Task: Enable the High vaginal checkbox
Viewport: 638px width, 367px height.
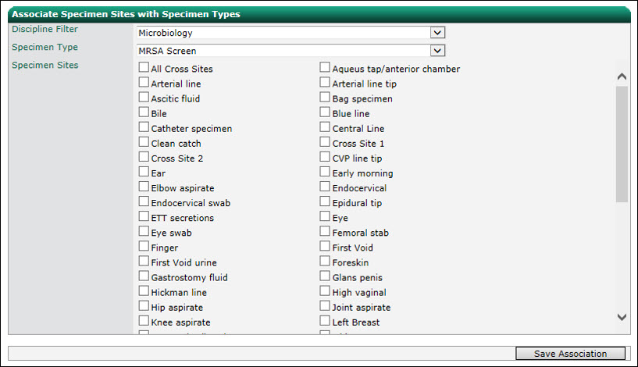Action: click(325, 291)
